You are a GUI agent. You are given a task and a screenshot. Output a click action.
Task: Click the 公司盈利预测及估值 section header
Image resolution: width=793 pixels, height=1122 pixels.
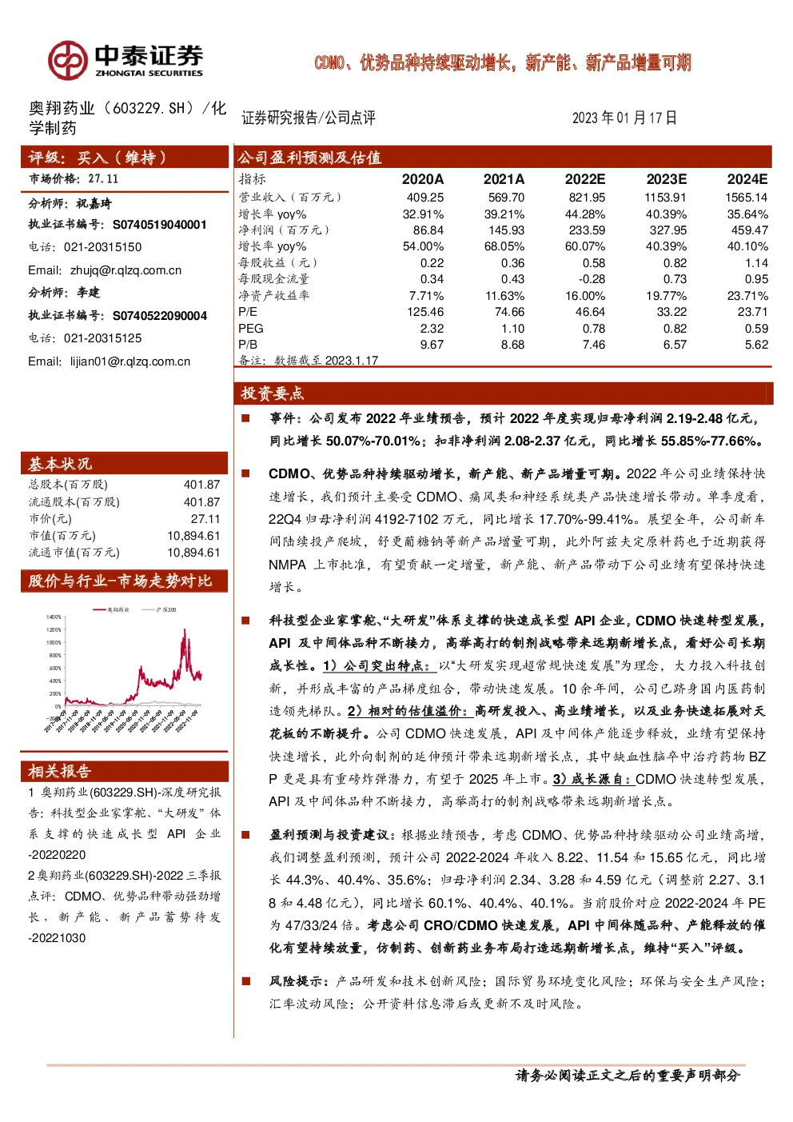pyautogui.click(x=503, y=157)
